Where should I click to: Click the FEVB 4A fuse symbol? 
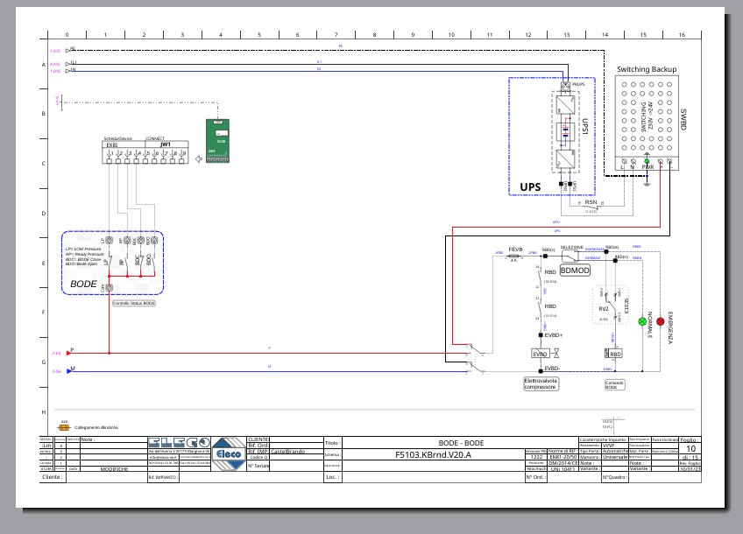514,255
